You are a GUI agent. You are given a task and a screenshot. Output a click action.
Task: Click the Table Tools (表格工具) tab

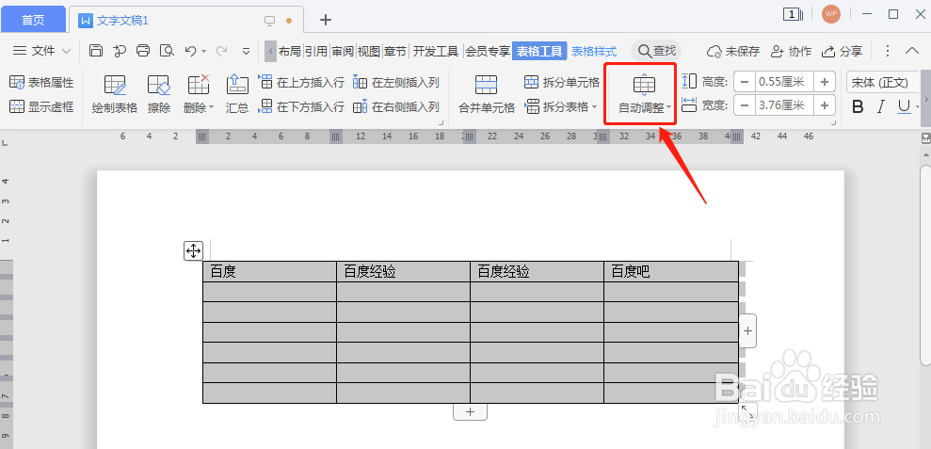[x=539, y=51]
